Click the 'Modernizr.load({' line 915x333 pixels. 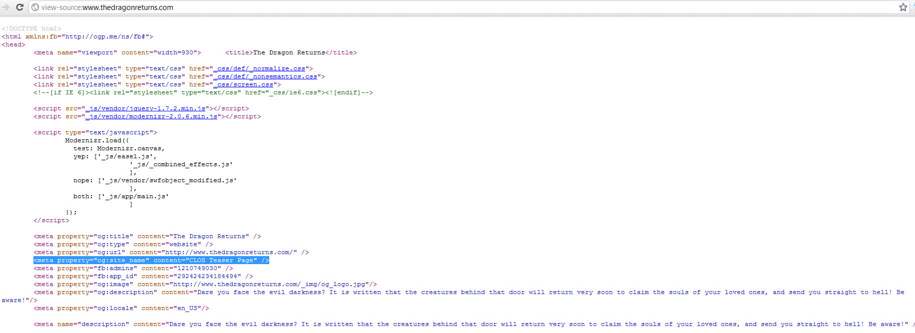tap(97, 140)
